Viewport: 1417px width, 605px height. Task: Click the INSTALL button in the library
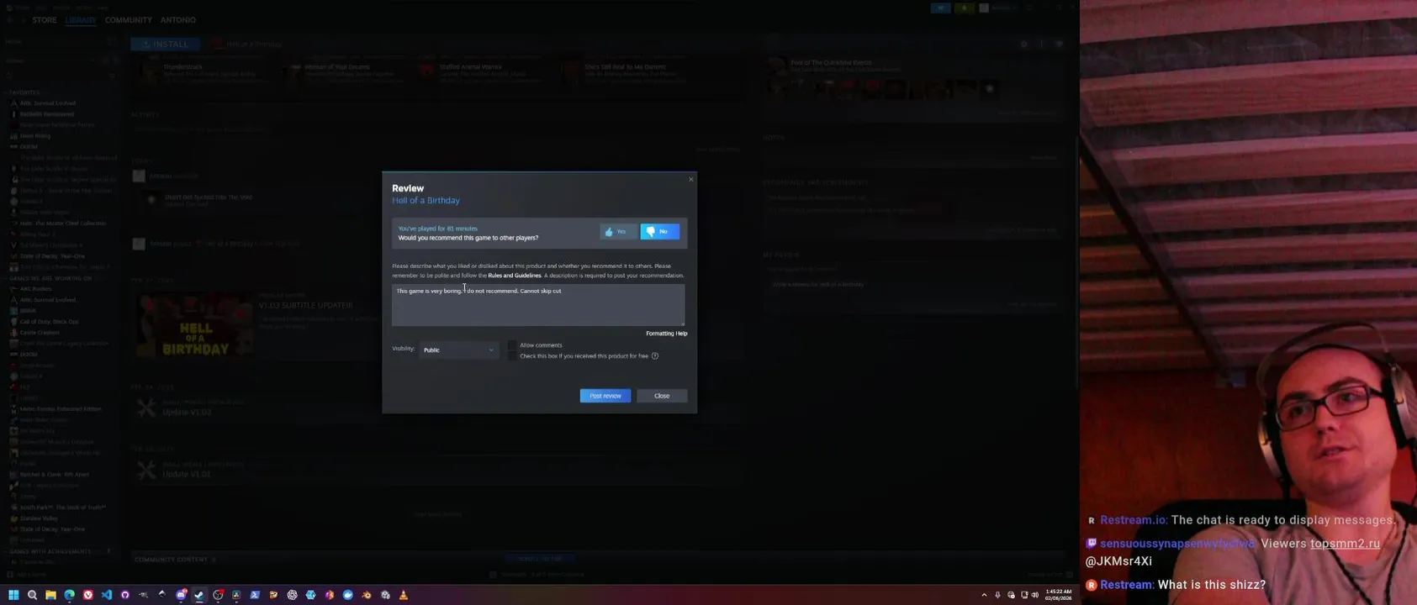tap(166, 44)
